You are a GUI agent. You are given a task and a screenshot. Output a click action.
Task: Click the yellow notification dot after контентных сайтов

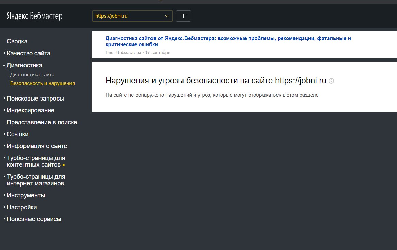coord(64,165)
